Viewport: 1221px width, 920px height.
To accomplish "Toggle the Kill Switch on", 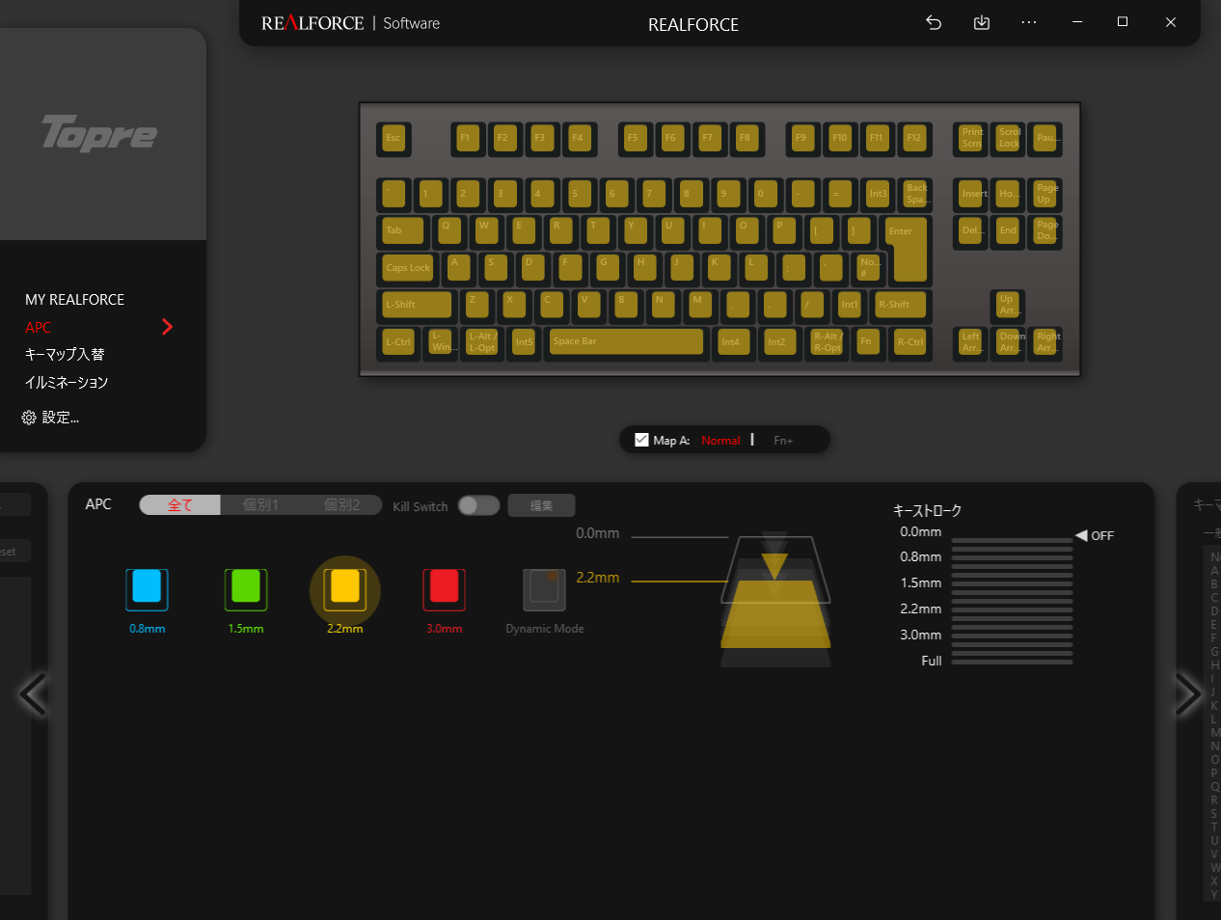I will click(x=478, y=505).
